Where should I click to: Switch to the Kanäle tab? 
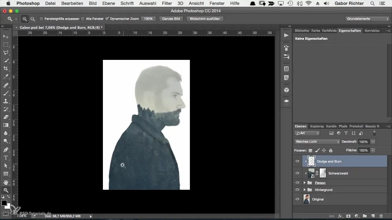(x=331, y=126)
